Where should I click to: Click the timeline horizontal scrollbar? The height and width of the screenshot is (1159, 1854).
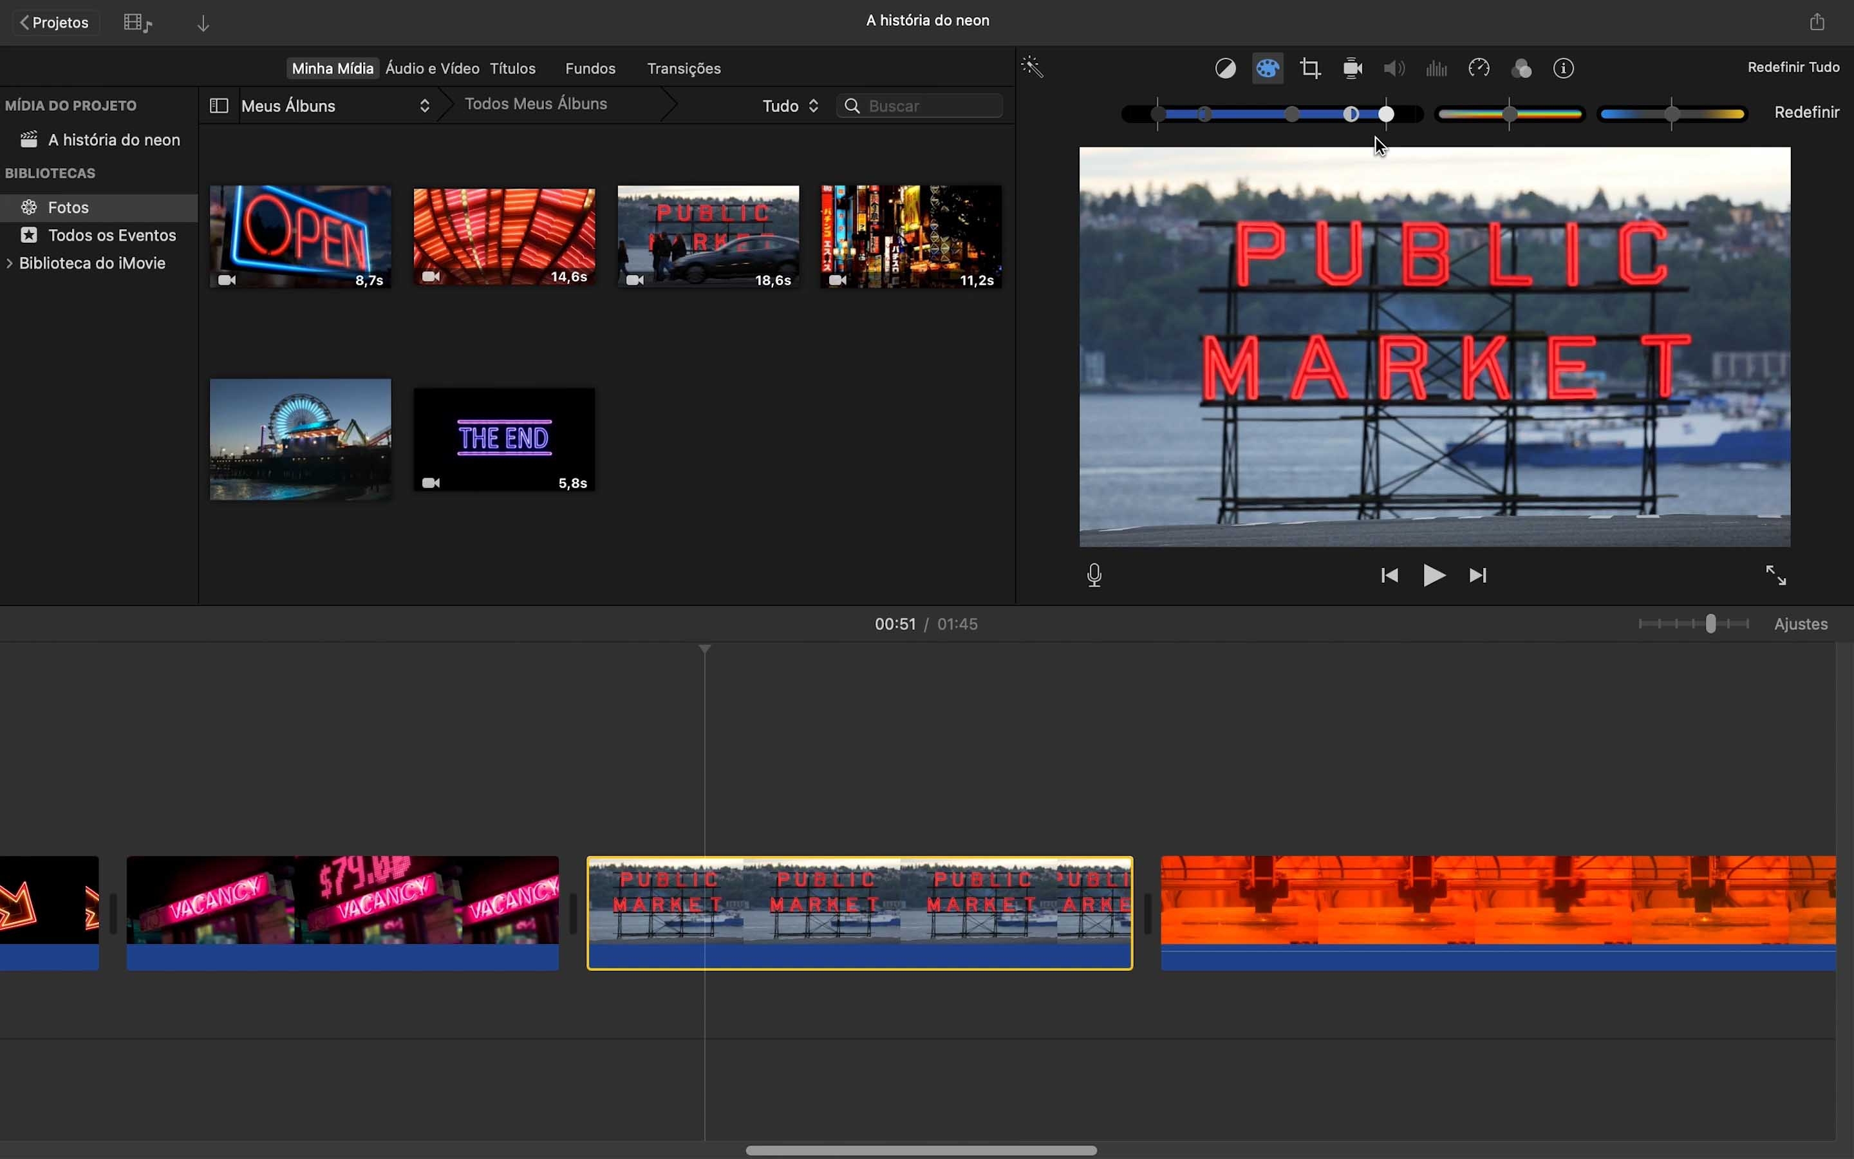(x=921, y=1150)
